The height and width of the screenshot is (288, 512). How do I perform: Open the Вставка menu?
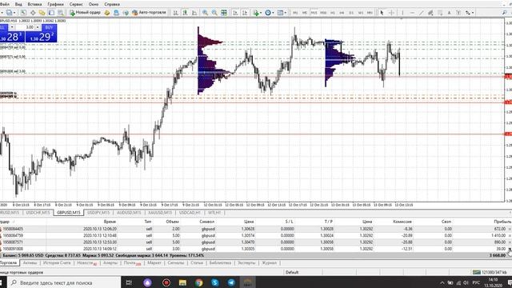pos(34,4)
